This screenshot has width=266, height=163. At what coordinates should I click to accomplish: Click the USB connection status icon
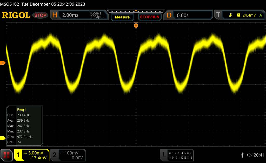242,155
